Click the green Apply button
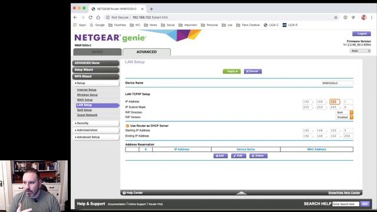This screenshot has width=377, height=212. (x=232, y=71)
